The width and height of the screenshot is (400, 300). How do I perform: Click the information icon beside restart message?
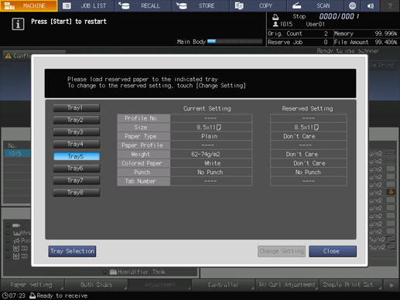point(18,24)
